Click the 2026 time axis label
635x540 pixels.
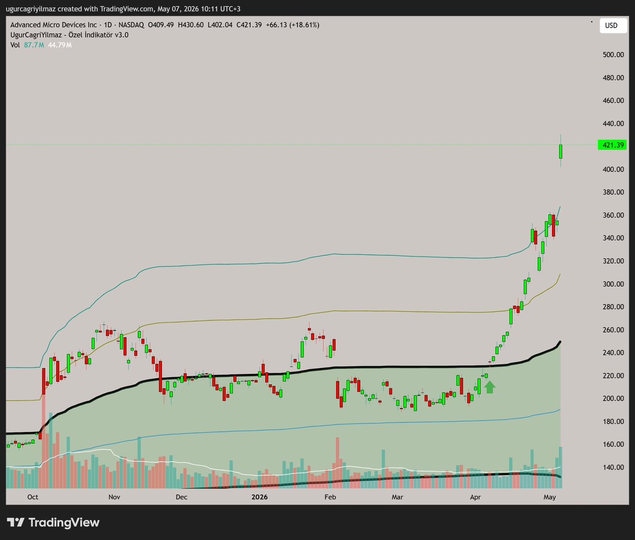pyautogui.click(x=259, y=497)
